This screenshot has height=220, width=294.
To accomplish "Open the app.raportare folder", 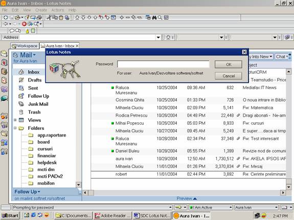I will point(52,135).
